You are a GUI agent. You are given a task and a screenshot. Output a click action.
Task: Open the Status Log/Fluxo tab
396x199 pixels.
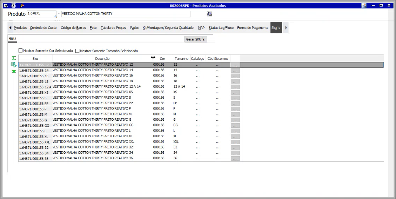click(221, 28)
